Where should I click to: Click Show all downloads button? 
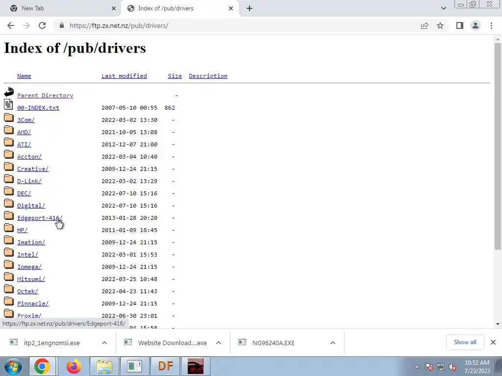pos(465,342)
